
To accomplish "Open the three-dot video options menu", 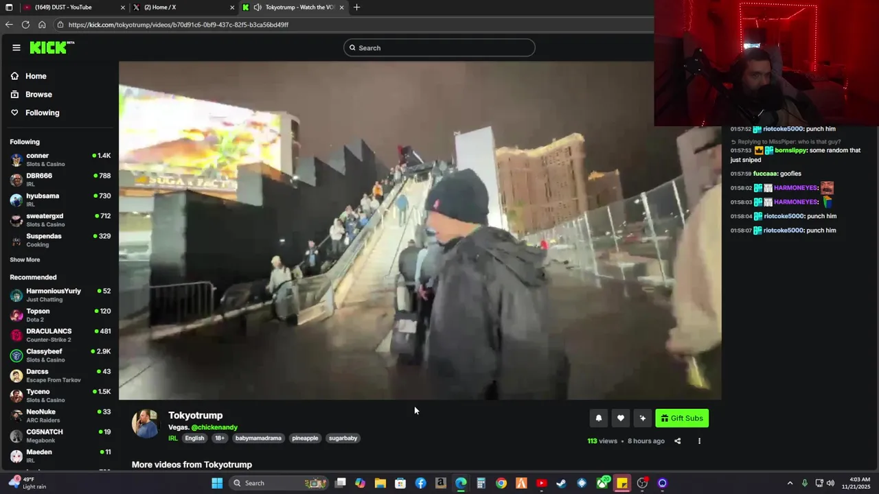I will click(x=699, y=441).
